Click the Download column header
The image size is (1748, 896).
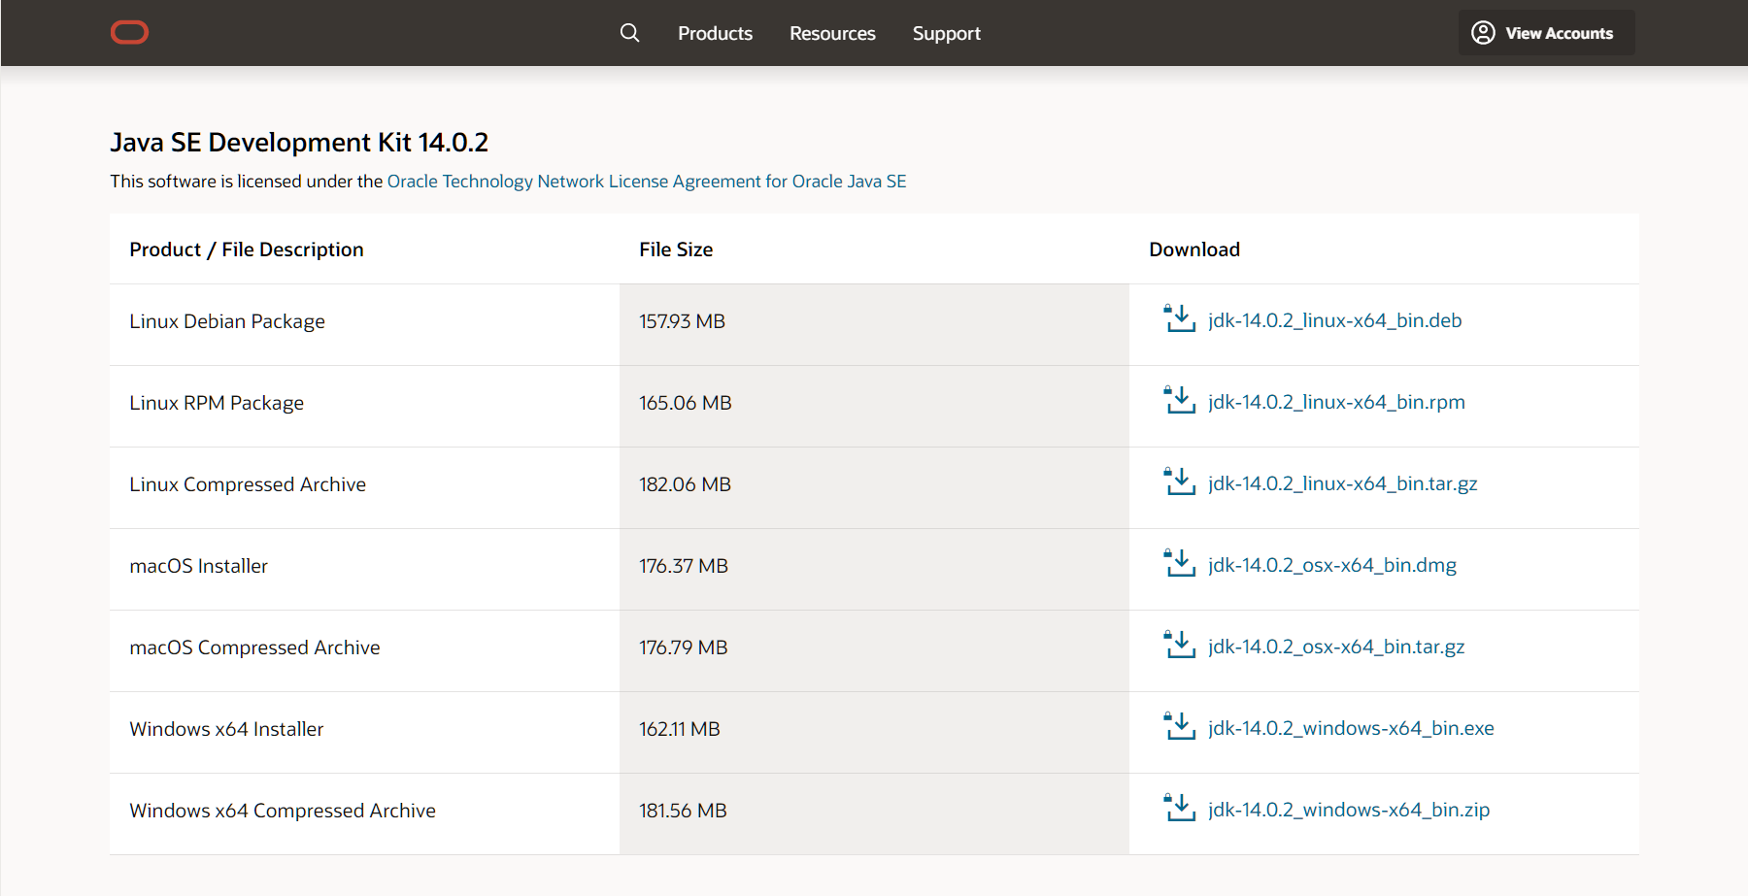coord(1194,249)
